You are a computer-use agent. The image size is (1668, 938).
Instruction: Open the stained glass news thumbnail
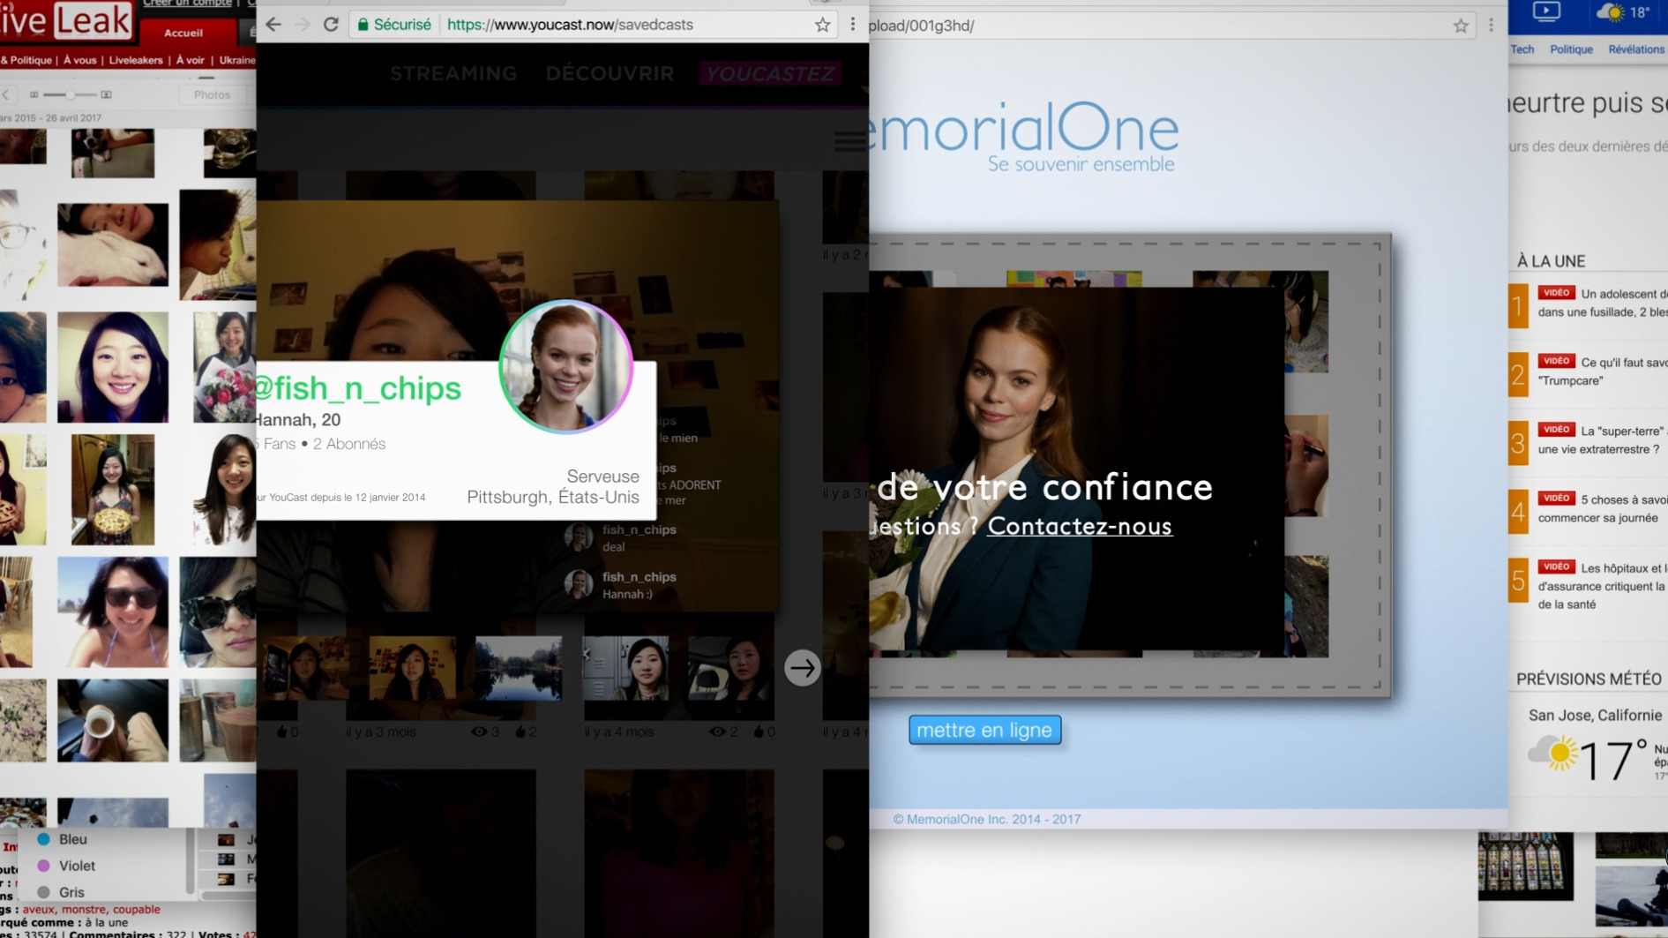[1525, 866]
